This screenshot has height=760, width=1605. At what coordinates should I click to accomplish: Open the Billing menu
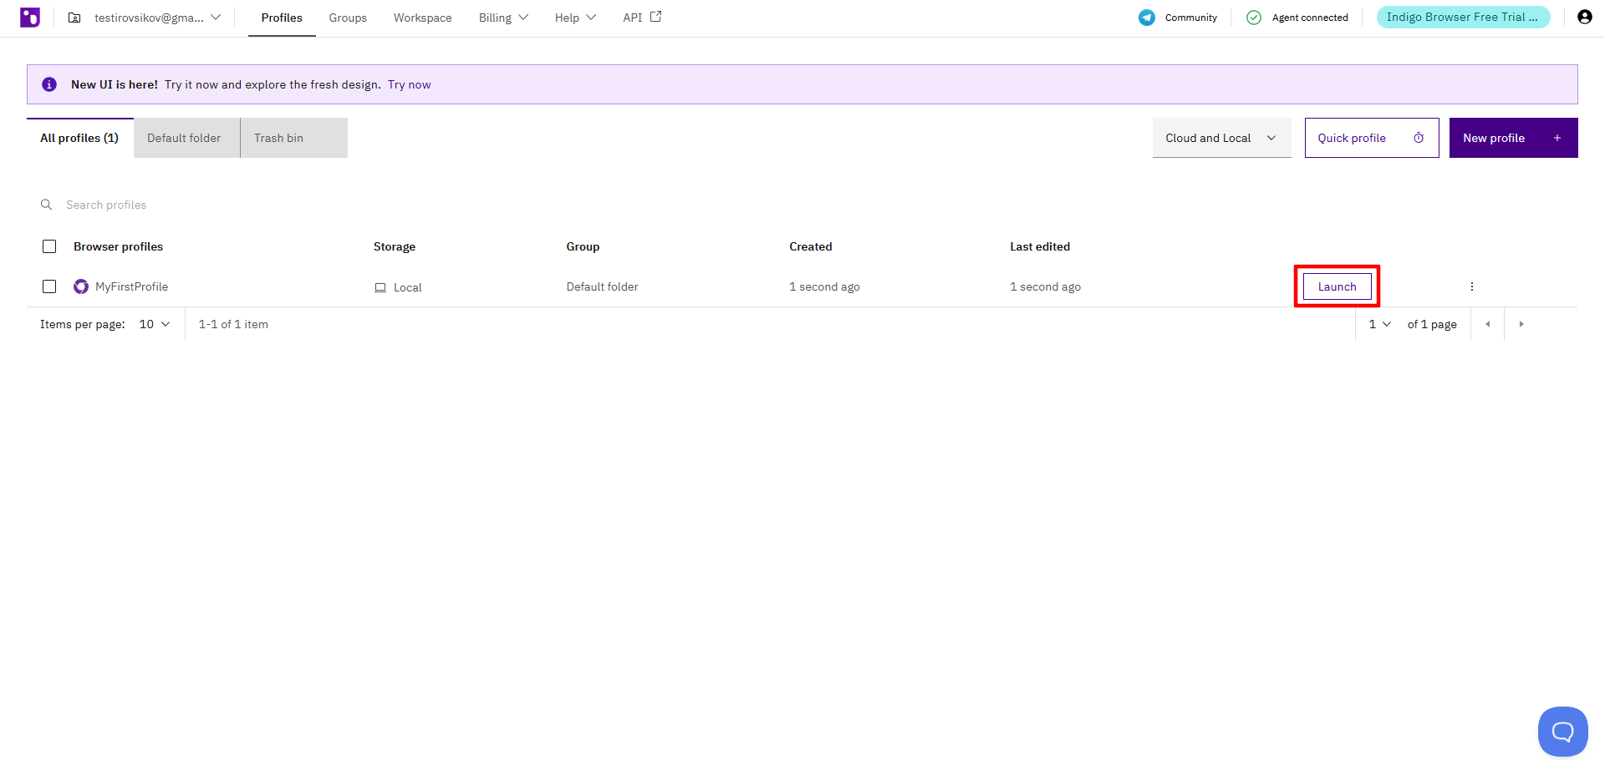(x=502, y=17)
